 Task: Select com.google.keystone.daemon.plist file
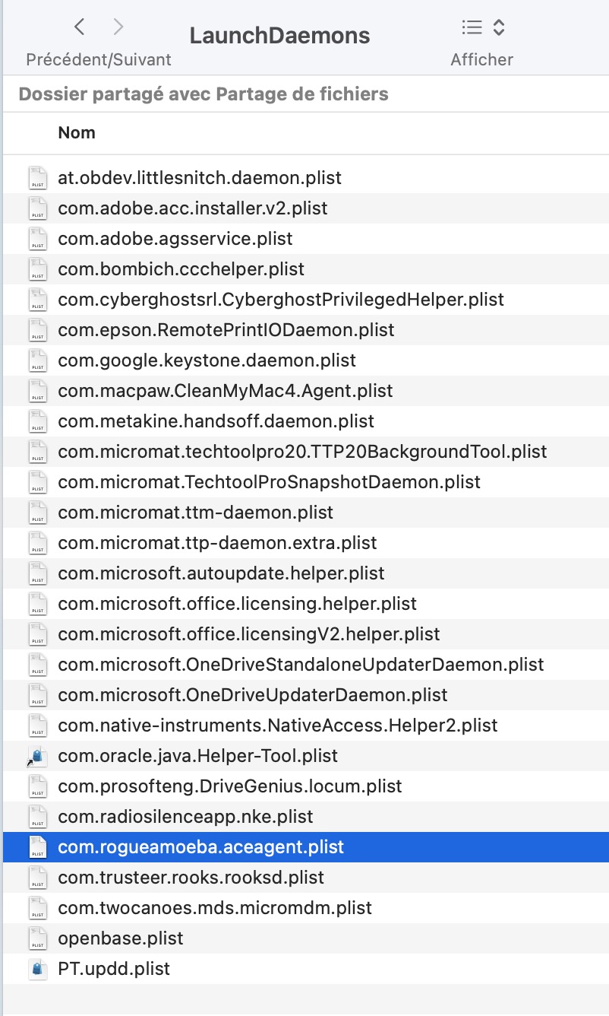(207, 360)
